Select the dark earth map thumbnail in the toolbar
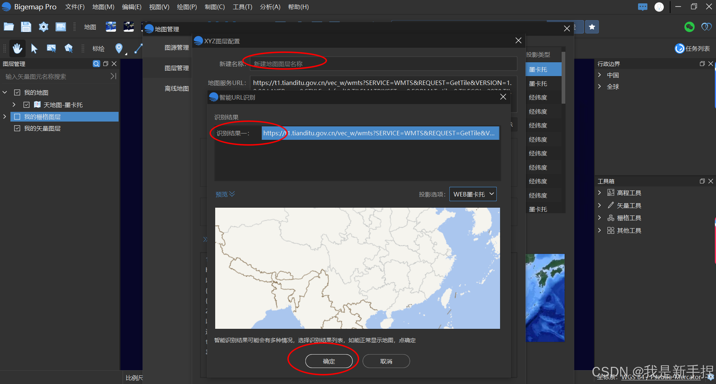The image size is (716, 384). pyautogui.click(x=129, y=27)
